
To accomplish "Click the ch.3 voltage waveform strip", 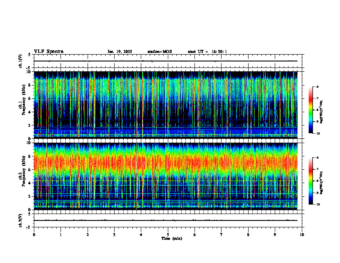I will pos(168,220).
